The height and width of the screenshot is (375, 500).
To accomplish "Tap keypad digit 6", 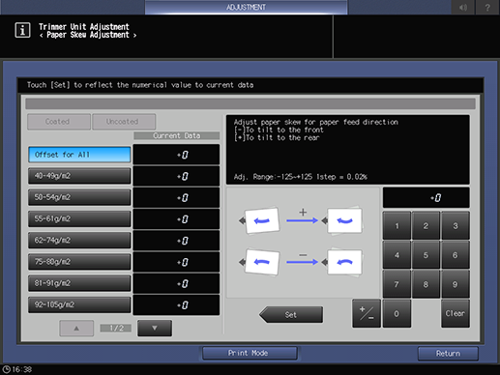I will tap(456, 255).
